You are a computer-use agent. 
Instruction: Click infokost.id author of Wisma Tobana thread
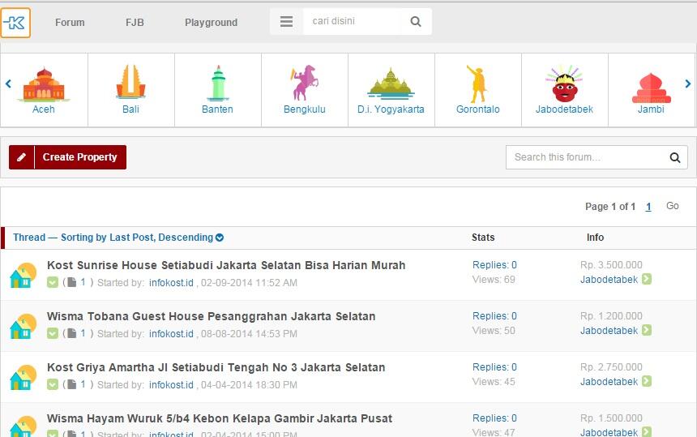[171, 334]
